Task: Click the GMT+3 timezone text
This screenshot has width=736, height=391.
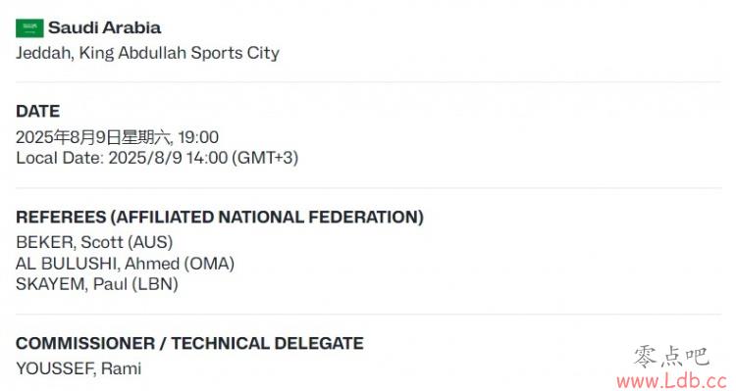Action: [x=265, y=158]
